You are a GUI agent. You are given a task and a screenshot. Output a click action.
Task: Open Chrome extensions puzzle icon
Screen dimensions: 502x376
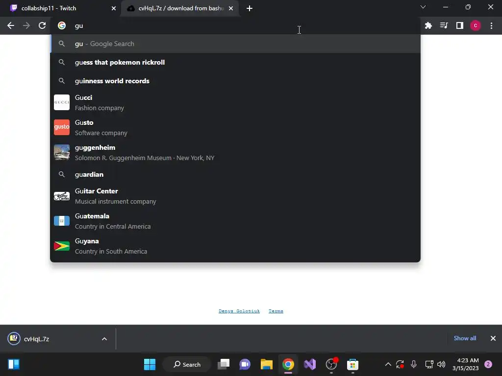pyautogui.click(x=428, y=25)
